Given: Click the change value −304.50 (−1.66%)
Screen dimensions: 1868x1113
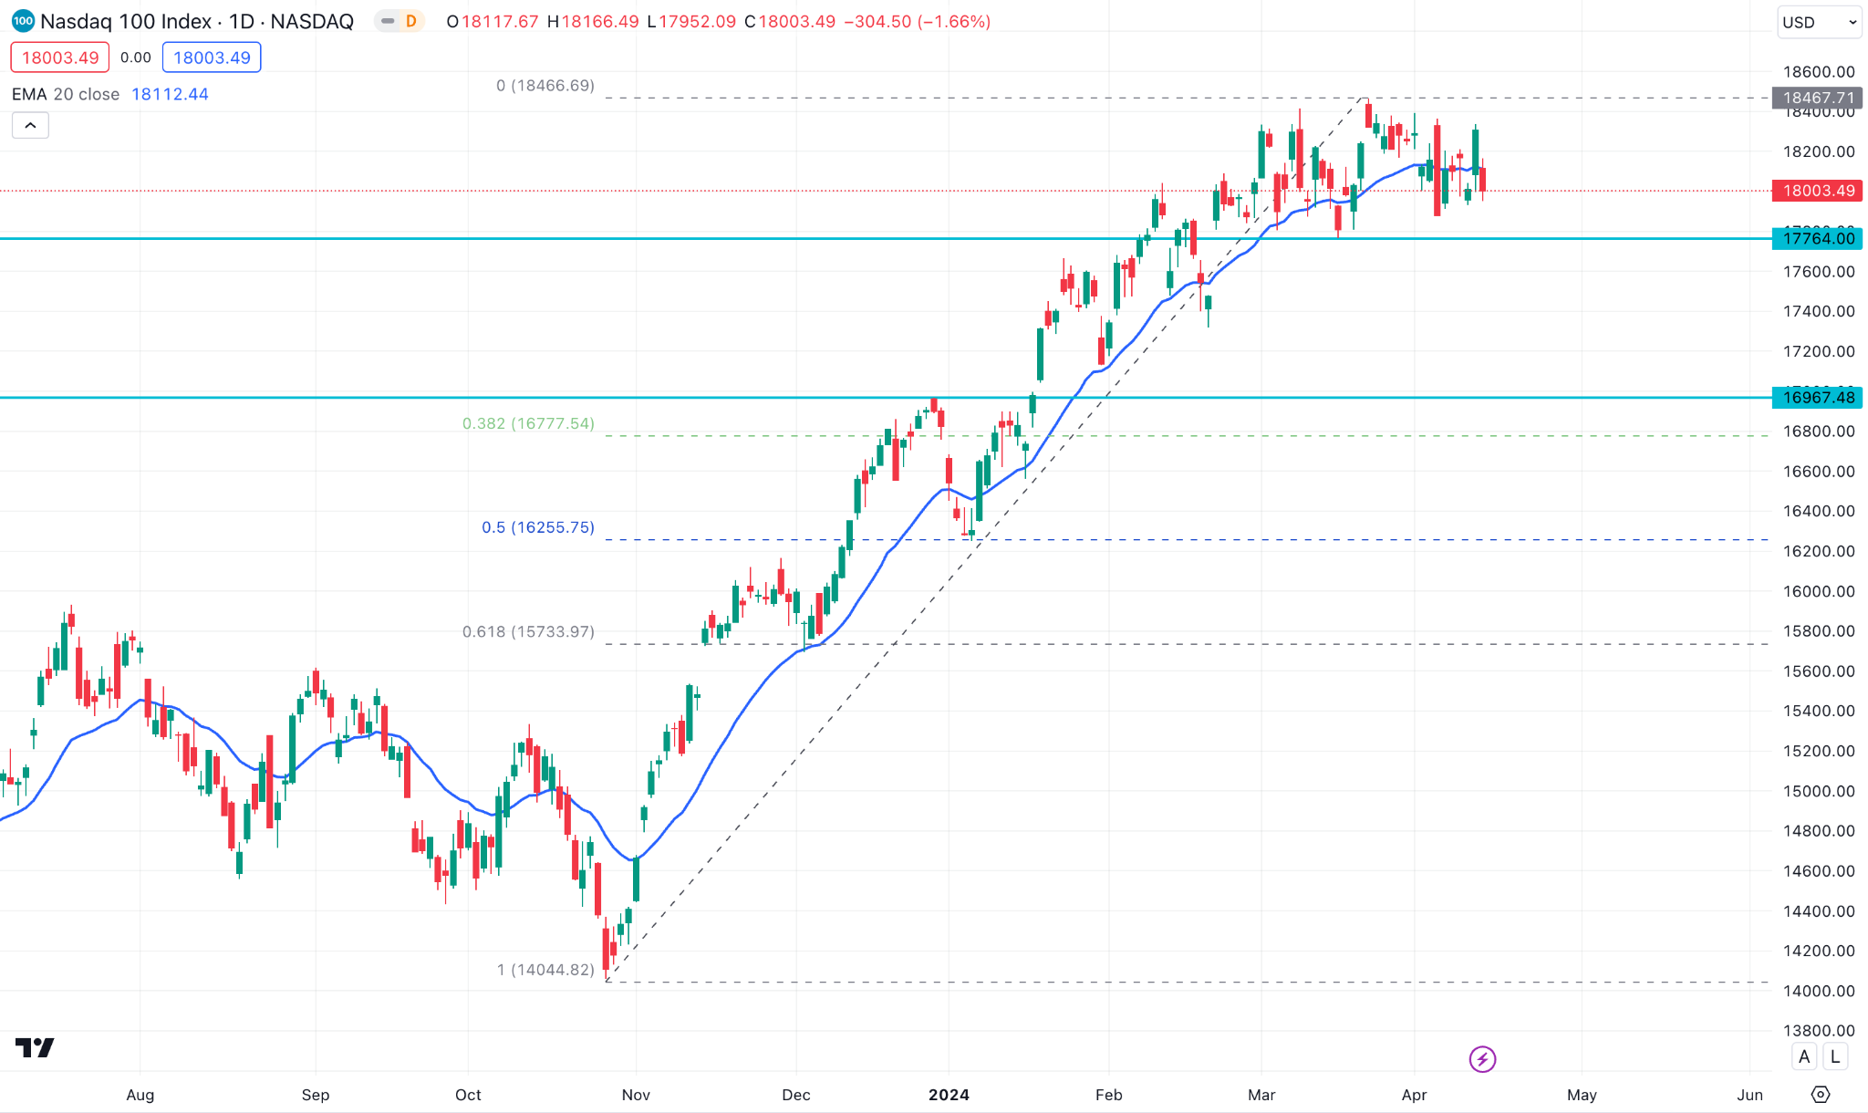Looking at the screenshot, I should tap(918, 21).
